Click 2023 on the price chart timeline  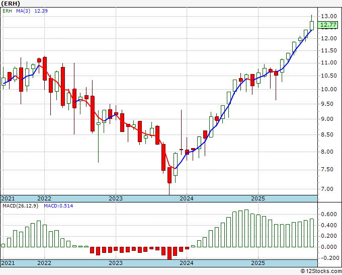[x=116, y=198]
